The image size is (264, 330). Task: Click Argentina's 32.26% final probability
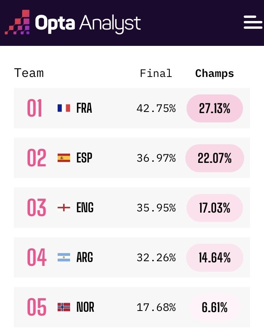156,257
